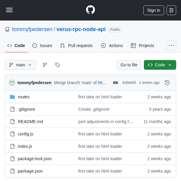Open the tommyfpedersen owner link
Viewport: 181px width, 181px height.
32,29
